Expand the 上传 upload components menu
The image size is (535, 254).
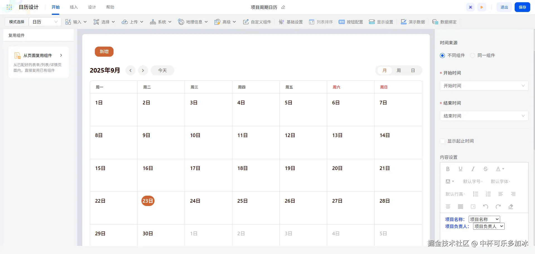tap(132, 22)
